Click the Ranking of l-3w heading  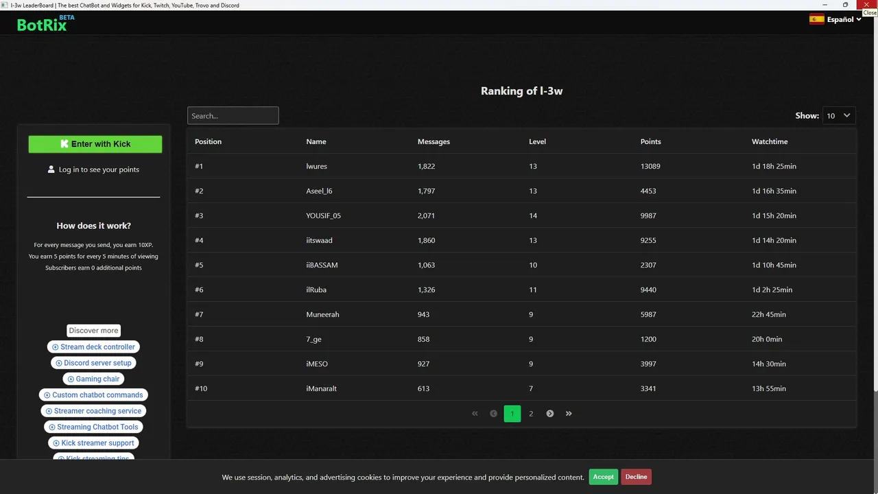click(x=522, y=91)
